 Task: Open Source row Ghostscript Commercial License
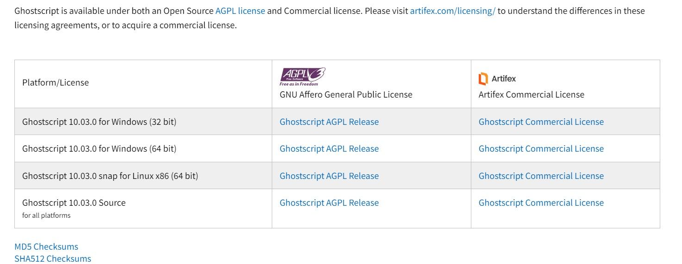(541, 203)
